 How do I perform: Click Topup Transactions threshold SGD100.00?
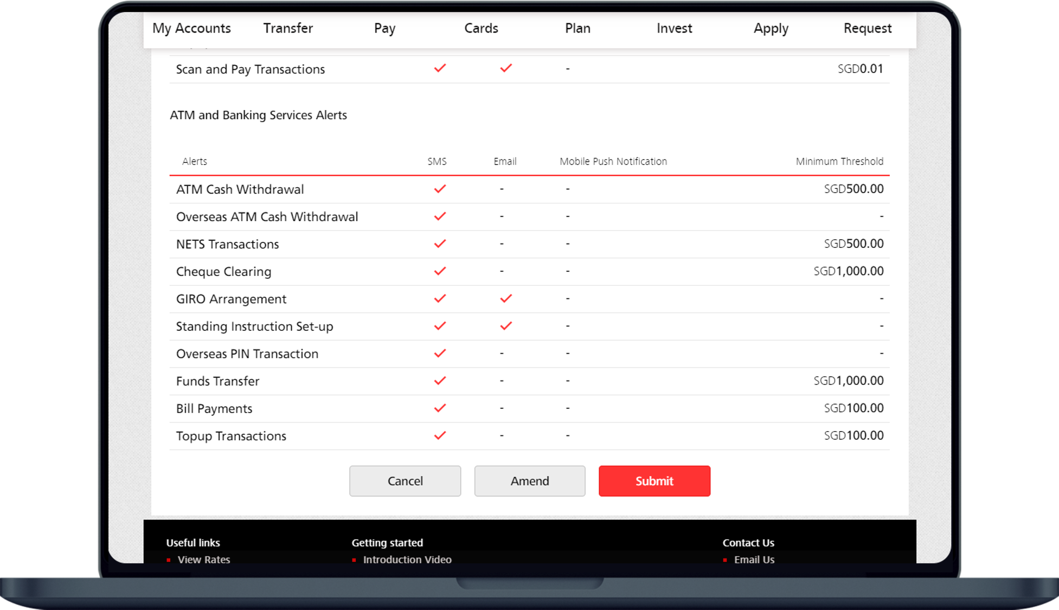[853, 435]
